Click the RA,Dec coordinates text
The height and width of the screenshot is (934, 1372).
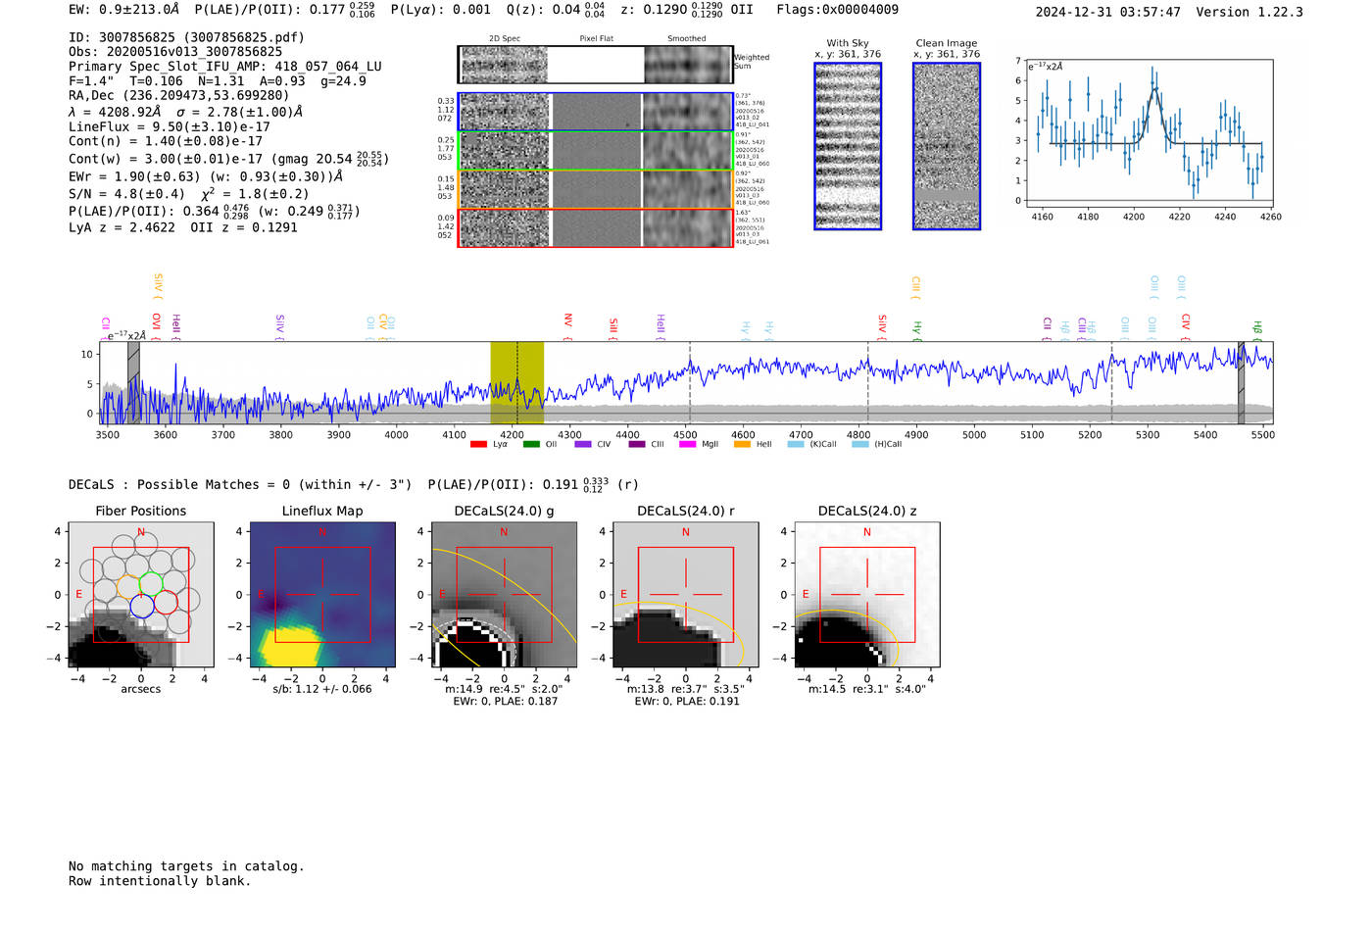point(178,96)
